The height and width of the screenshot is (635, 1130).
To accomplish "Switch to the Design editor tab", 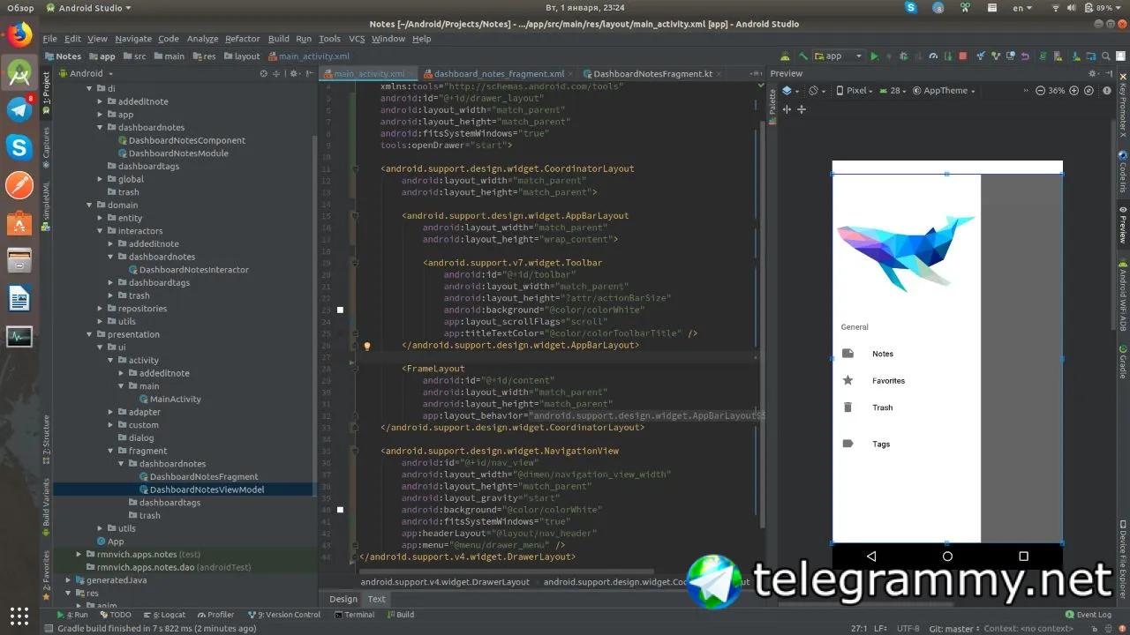I will [343, 599].
